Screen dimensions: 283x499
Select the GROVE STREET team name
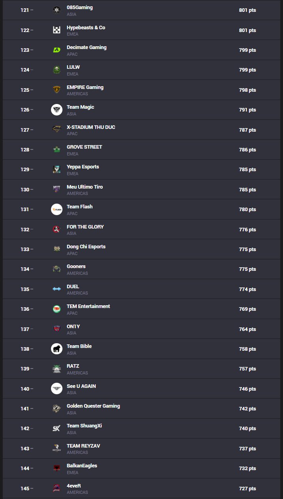click(x=84, y=147)
